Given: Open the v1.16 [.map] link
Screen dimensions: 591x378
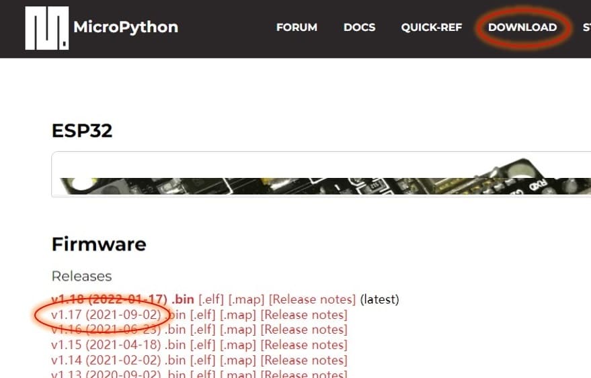Looking at the screenshot, I should point(238,330).
